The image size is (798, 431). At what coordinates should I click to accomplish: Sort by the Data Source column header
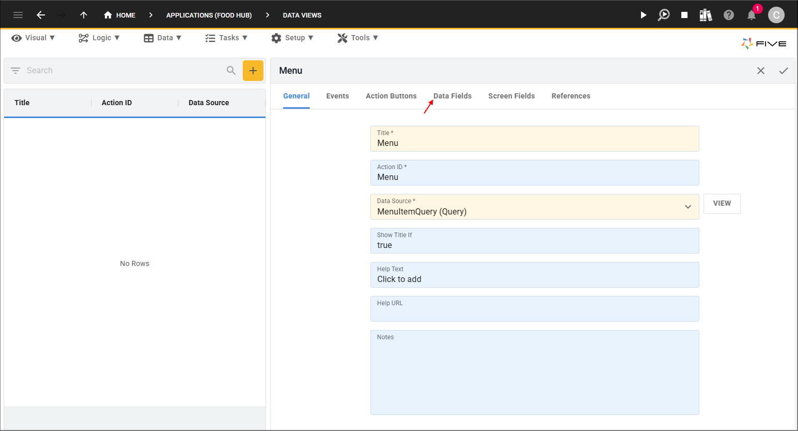click(x=209, y=103)
